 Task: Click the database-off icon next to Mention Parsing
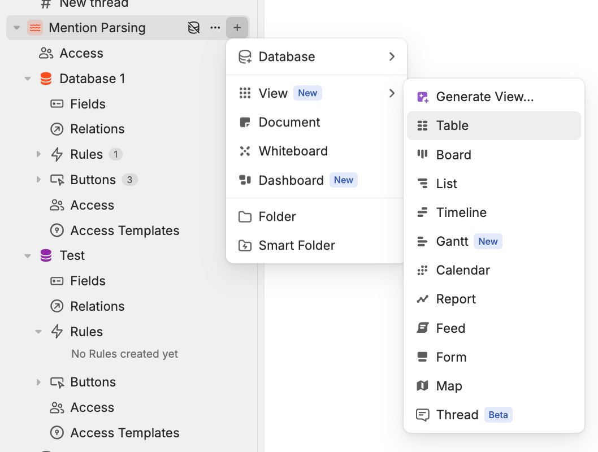tap(194, 28)
